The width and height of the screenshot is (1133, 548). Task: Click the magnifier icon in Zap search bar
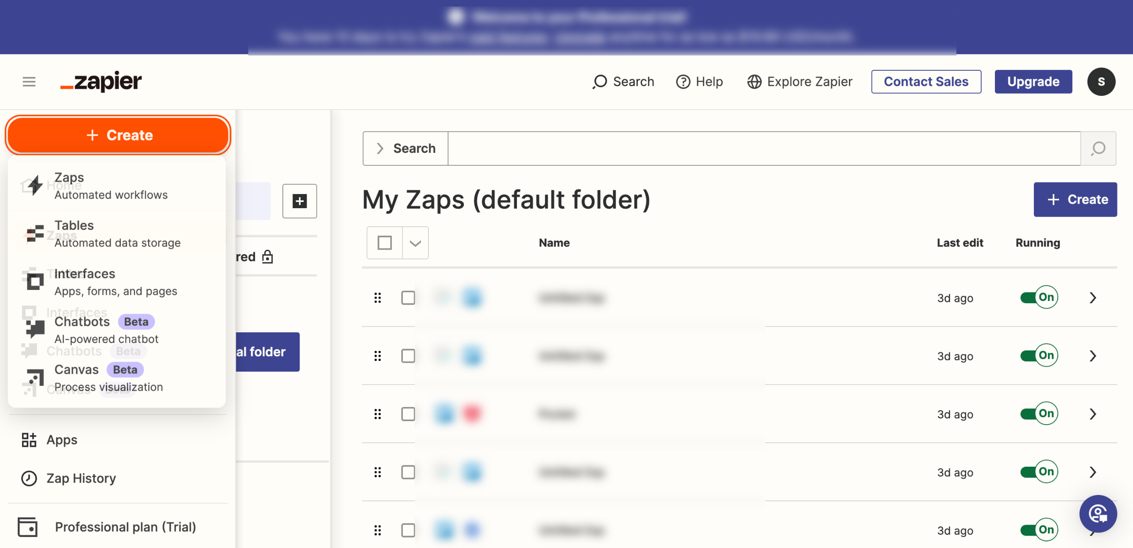click(1098, 148)
